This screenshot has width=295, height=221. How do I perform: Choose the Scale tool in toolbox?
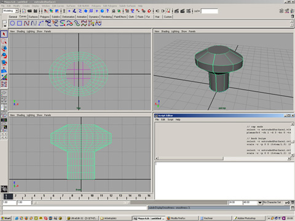click(4, 63)
